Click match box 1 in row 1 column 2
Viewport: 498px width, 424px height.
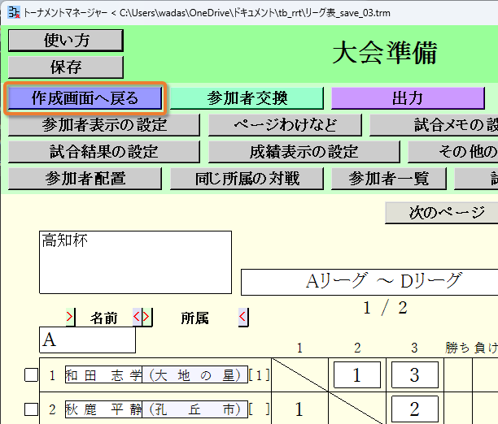pyautogui.click(x=357, y=374)
